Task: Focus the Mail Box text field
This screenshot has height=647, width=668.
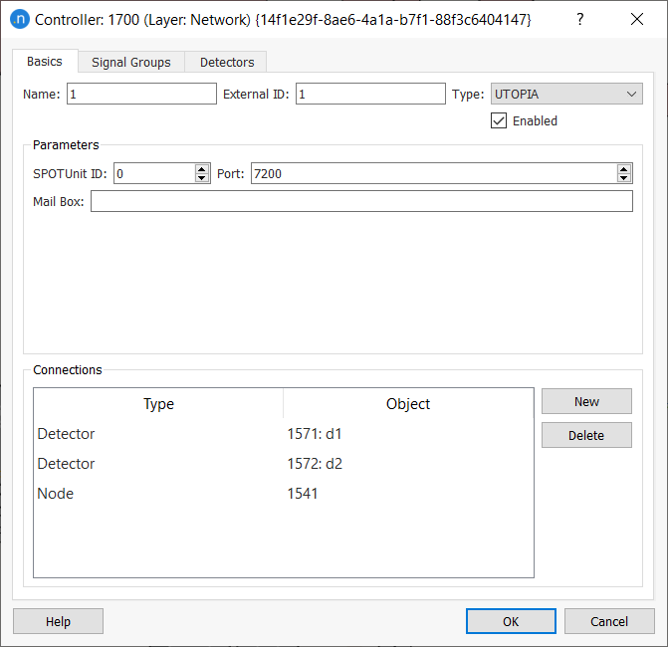Action: tap(361, 202)
